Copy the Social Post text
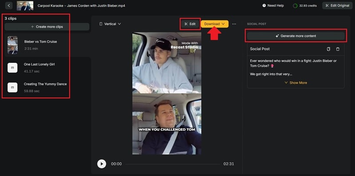The image size is (355, 176). point(328,49)
